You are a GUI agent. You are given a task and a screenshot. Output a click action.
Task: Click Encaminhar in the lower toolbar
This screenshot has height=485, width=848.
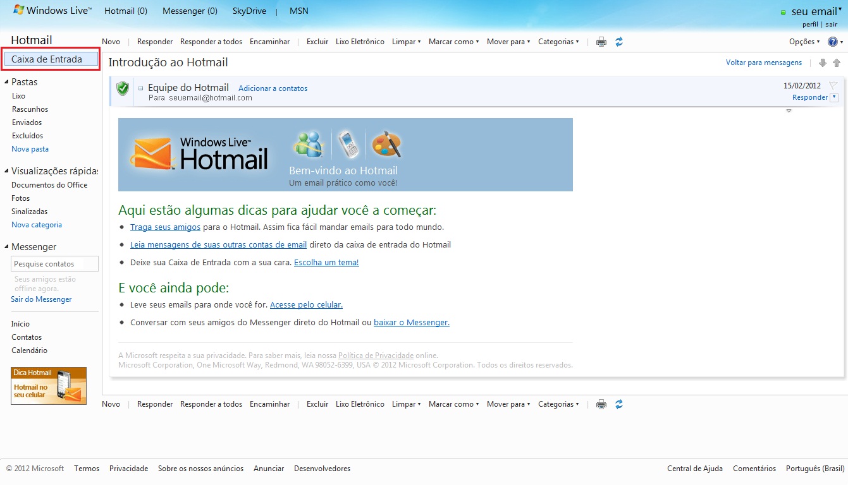pos(269,404)
